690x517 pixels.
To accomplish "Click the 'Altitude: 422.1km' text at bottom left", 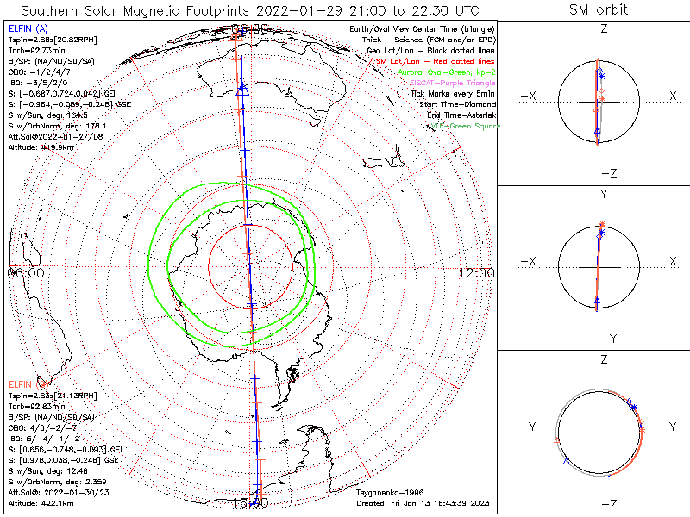I will click(37, 501).
